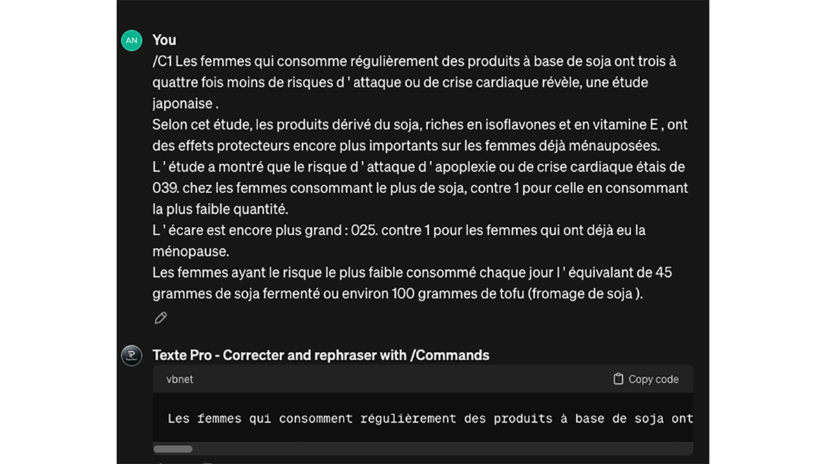Click the line starting "L ' écare est encore"
Image resolution: width=826 pixels, height=464 pixels.
click(399, 230)
